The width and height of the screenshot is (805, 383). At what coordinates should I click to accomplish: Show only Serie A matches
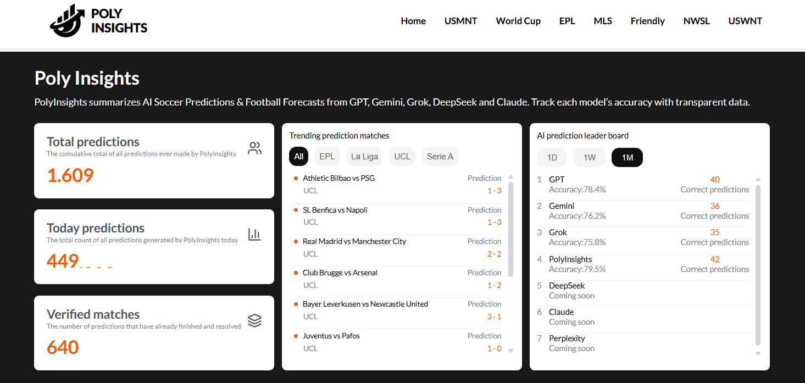coord(440,157)
